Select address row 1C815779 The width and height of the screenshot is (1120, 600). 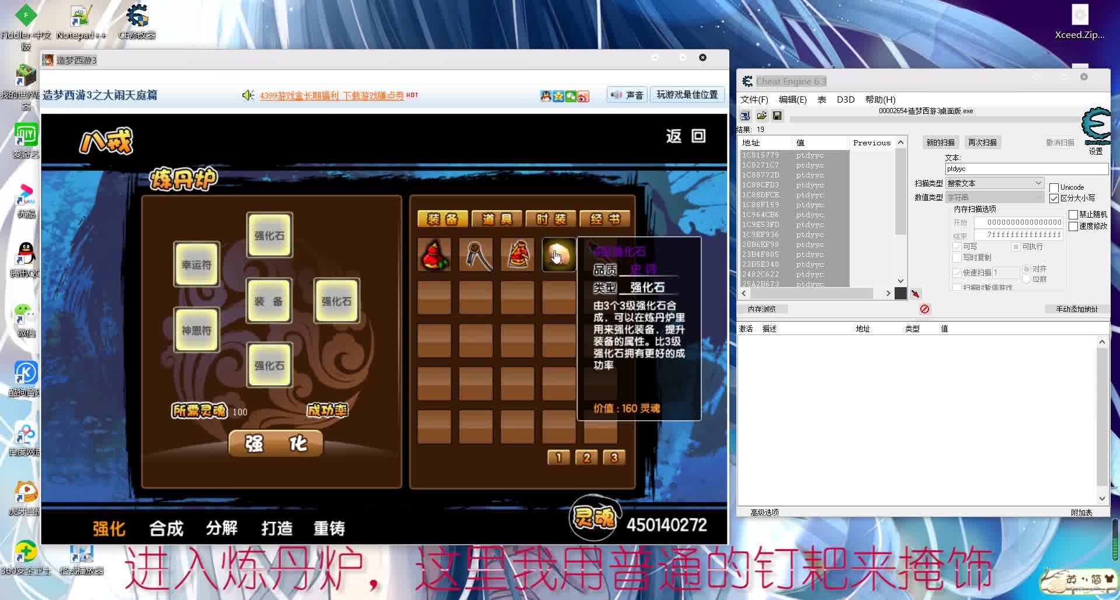click(x=795, y=155)
